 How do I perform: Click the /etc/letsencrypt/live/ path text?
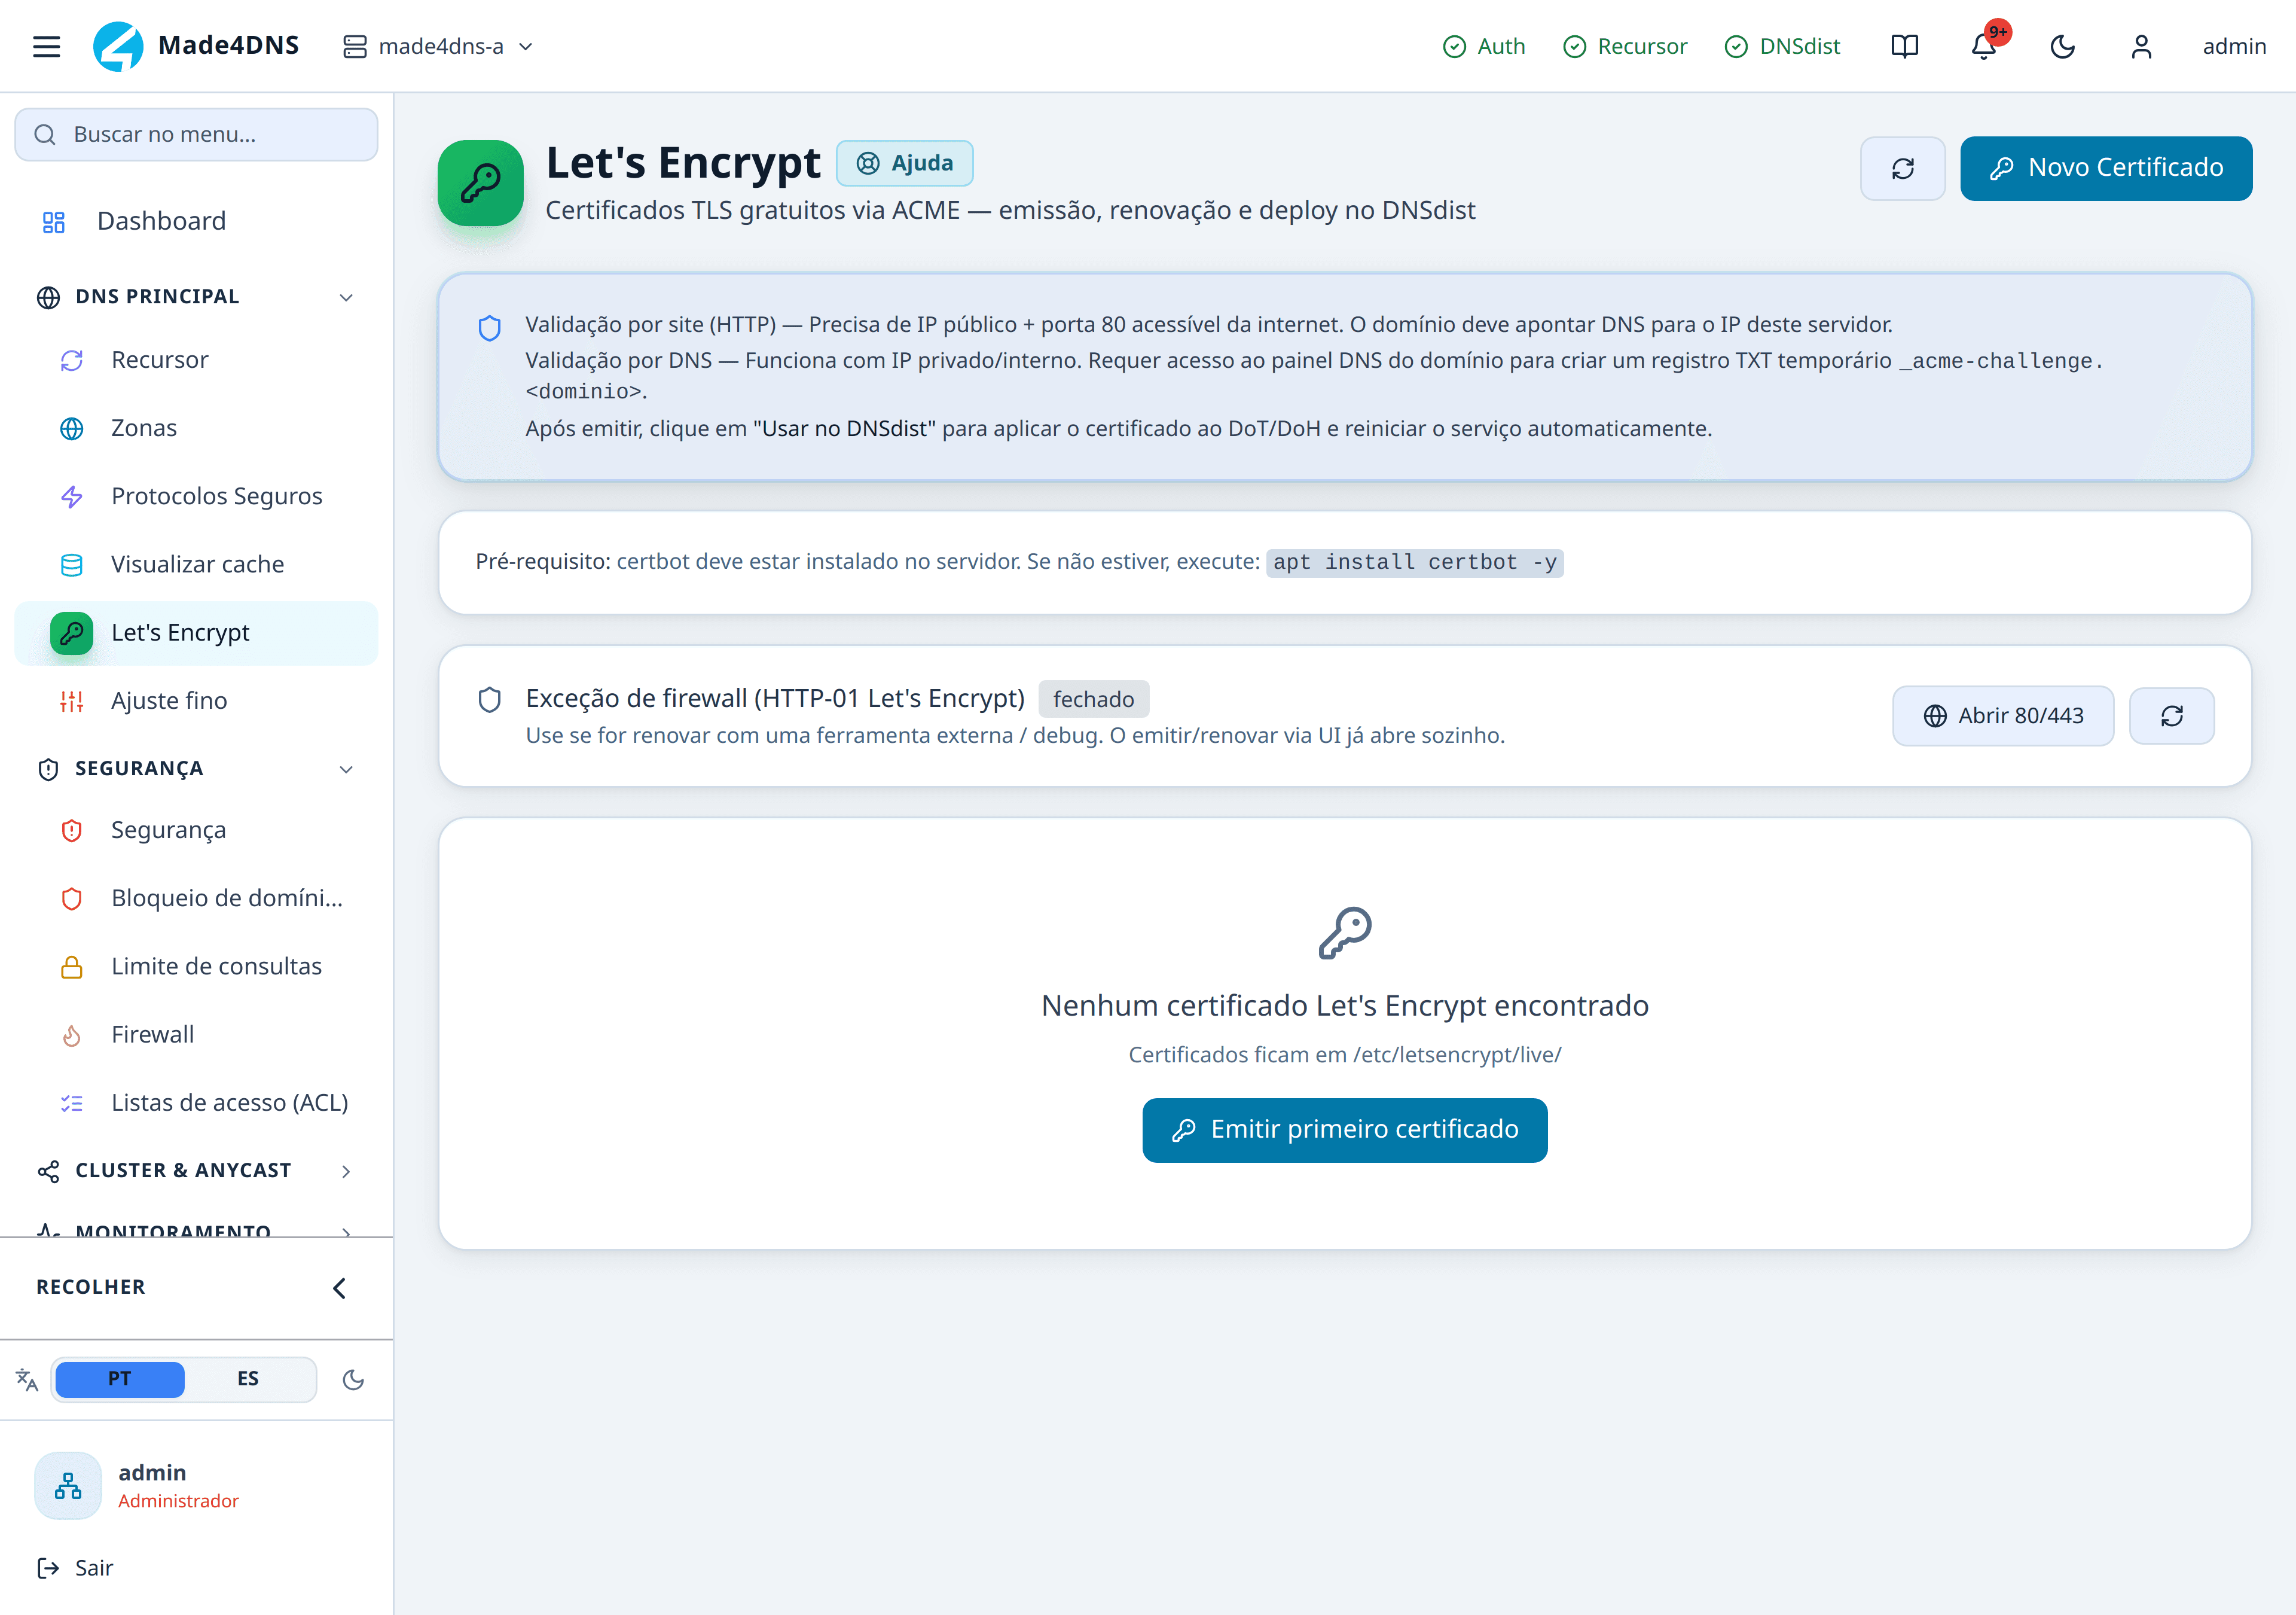tap(1457, 1055)
